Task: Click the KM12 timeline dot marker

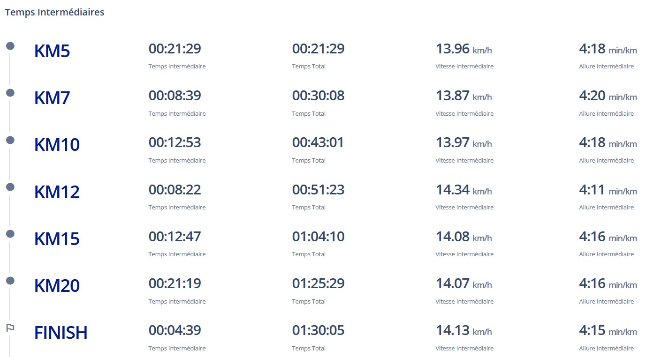Action: 10,187
